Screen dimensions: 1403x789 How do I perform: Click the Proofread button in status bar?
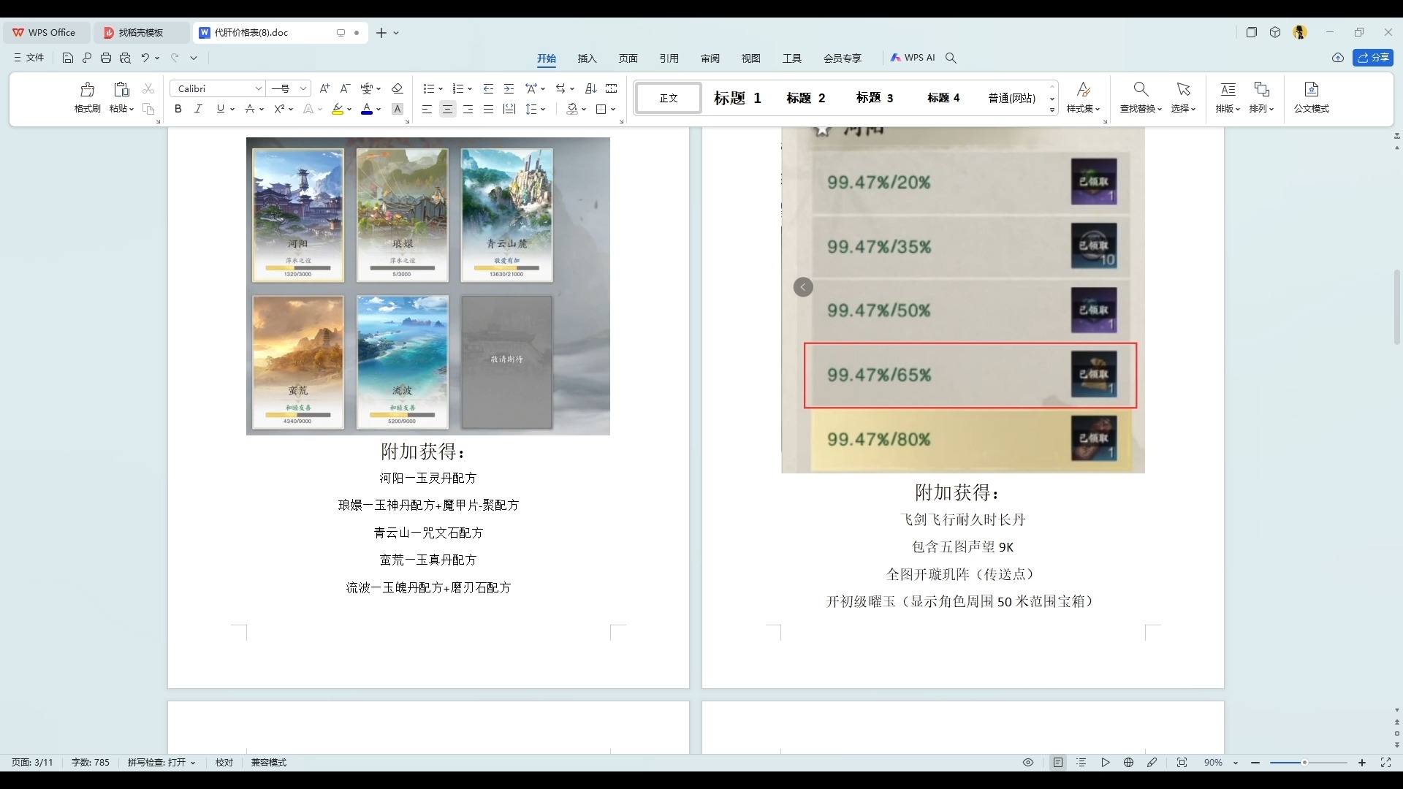pyautogui.click(x=224, y=763)
